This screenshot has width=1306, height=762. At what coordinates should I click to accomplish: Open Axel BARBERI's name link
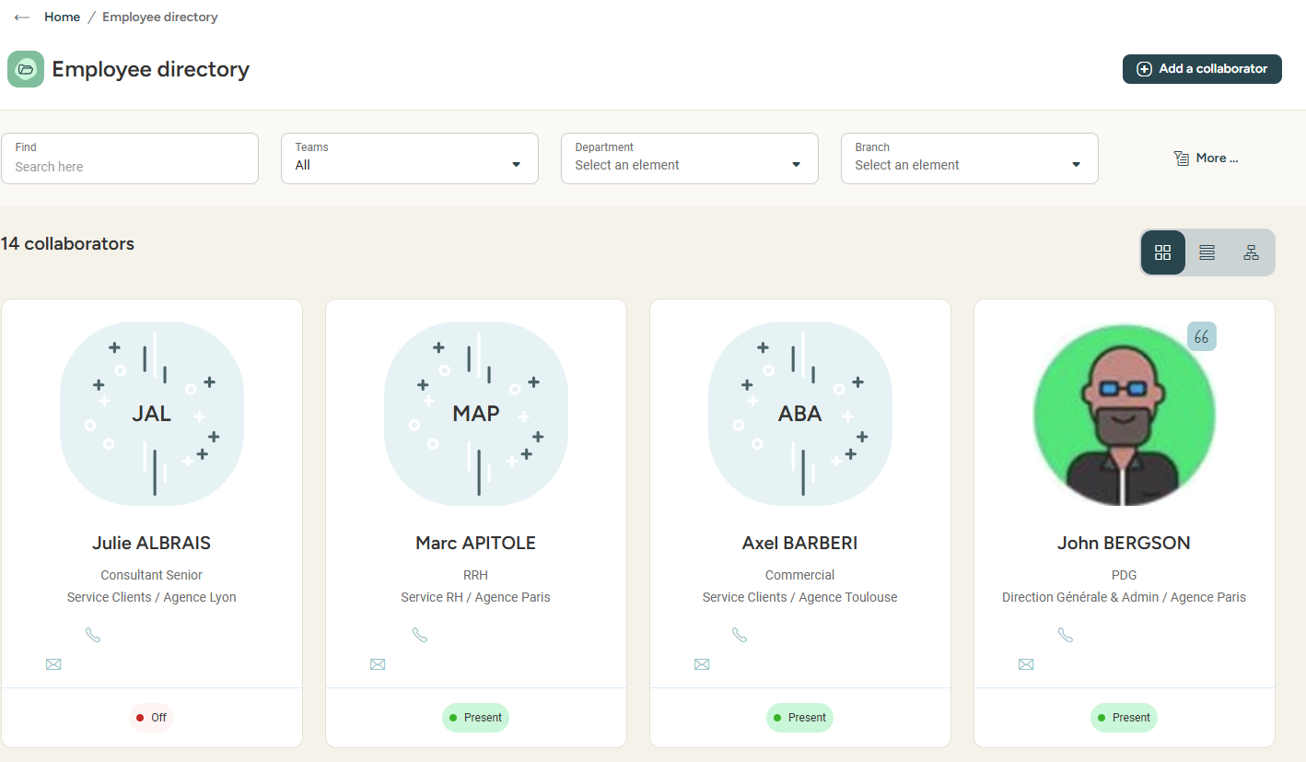click(x=800, y=544)
